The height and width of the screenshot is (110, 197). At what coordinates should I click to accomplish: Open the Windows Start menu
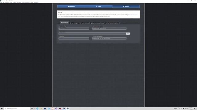(x=2, y=108)
